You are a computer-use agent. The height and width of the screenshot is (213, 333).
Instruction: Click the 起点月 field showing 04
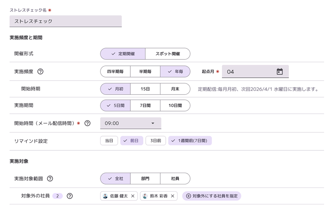point(255,72)
